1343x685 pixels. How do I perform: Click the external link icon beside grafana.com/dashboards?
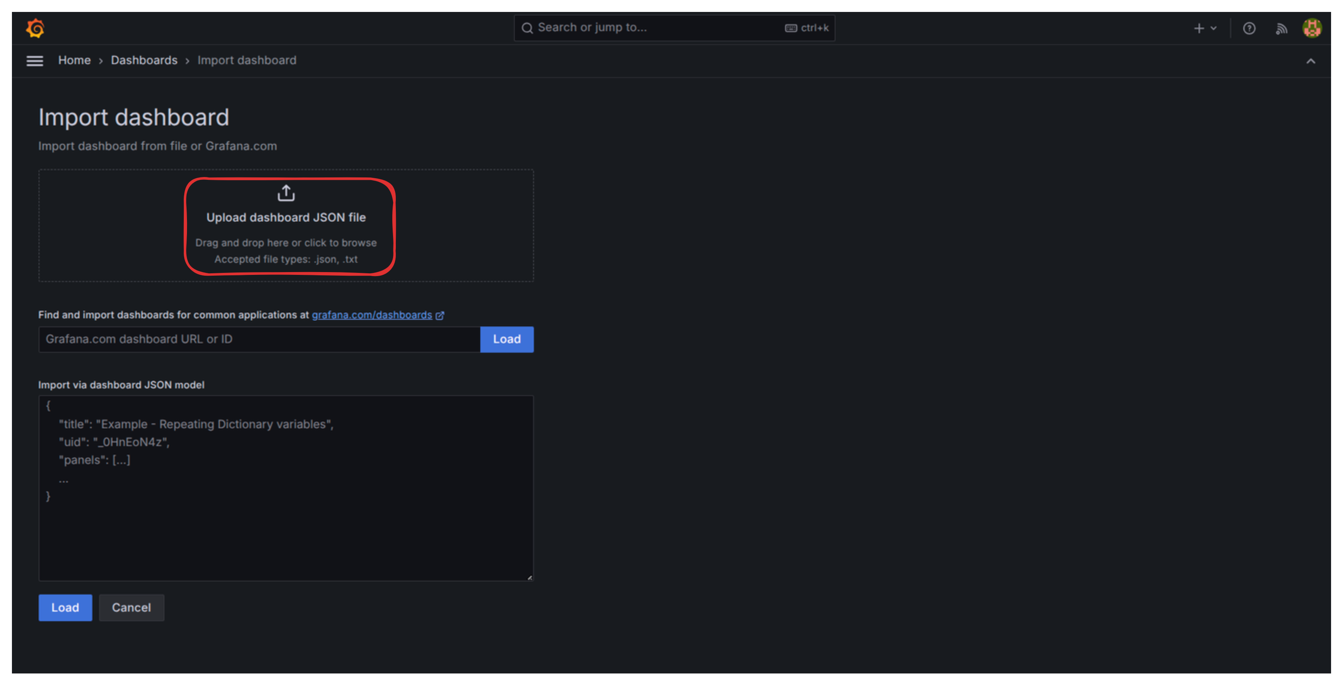point(440,315)
